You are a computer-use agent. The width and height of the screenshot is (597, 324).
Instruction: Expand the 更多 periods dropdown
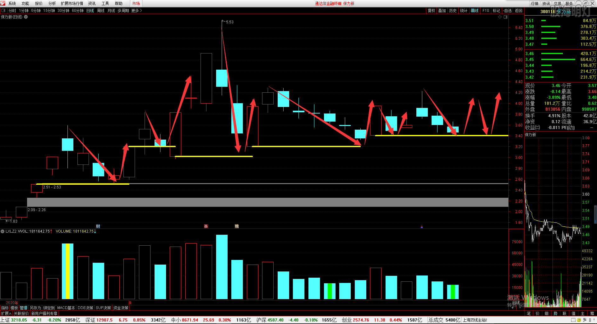point(137,11)
